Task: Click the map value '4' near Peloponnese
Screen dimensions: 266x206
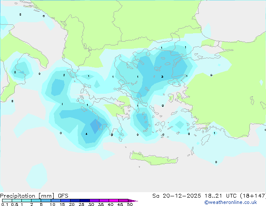Action: pos(86,134)
